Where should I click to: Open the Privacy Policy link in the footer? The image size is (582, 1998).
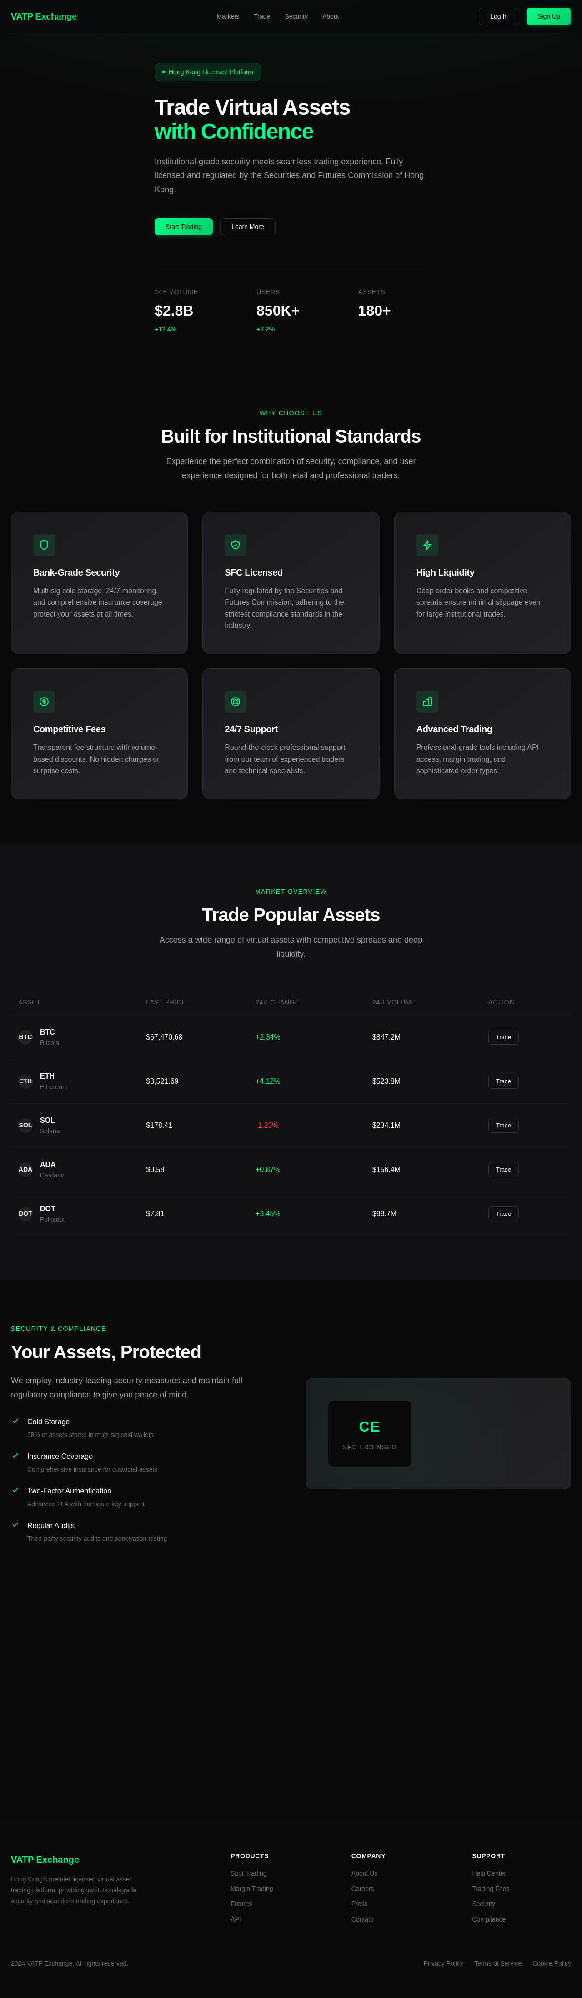[x=442, y=1963]
